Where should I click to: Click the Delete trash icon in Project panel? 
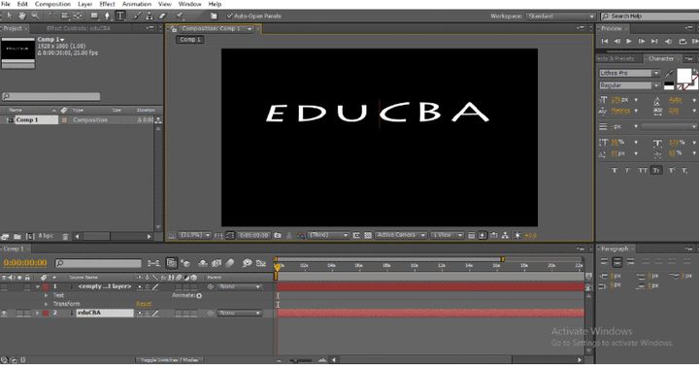click(65, 236)
